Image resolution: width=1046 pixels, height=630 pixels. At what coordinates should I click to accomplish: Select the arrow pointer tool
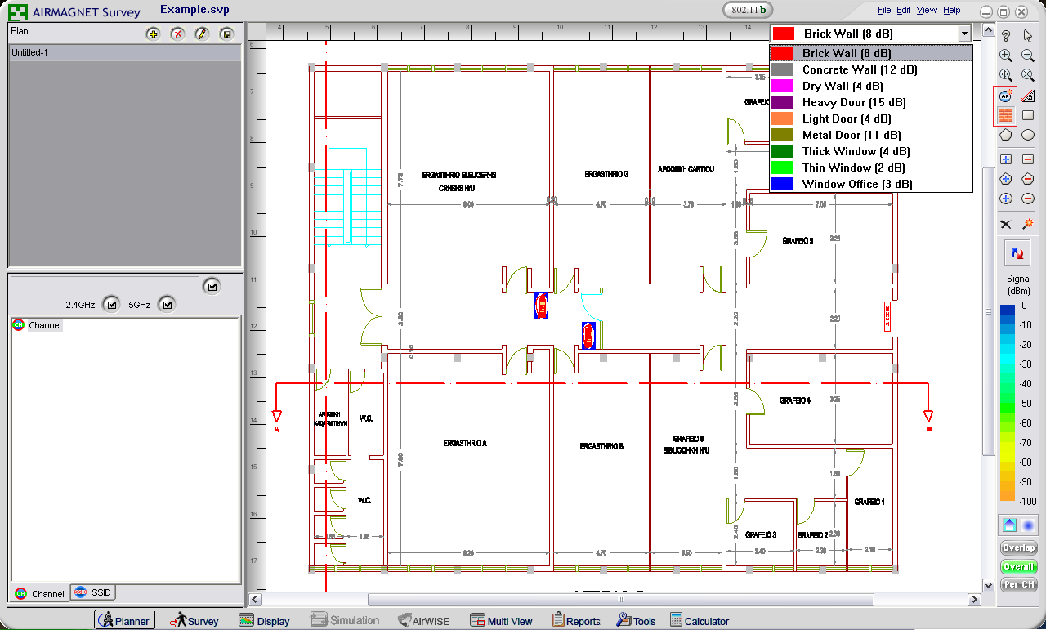click(1028, 35)
